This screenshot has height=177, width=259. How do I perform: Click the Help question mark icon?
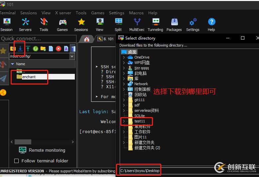[x=211, y=25]
